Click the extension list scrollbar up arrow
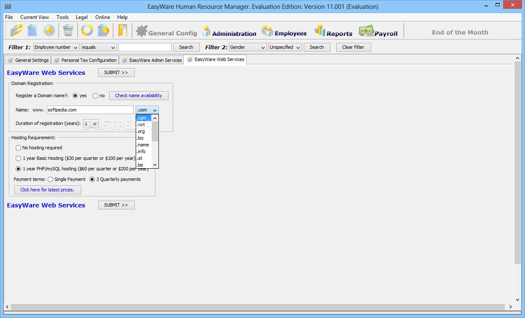Viewport: 525px width, 318px height. tap(155, 118)
